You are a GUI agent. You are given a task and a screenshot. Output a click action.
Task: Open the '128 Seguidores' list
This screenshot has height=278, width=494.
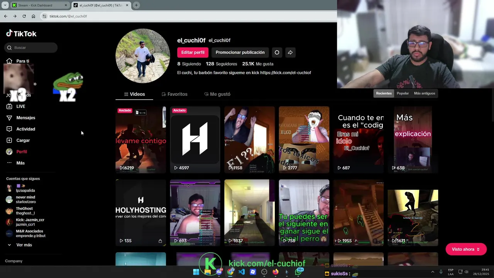point(222,64)
